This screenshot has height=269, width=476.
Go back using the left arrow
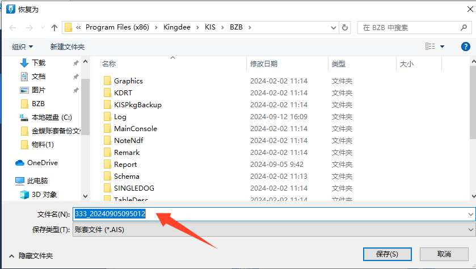pyautogui.click(x=12, y=28)
